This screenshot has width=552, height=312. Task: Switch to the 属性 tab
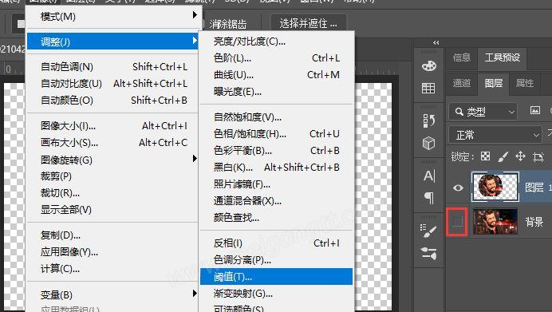525,84
